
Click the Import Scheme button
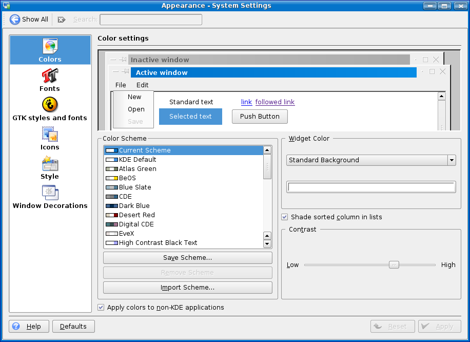tap(187, 288)
